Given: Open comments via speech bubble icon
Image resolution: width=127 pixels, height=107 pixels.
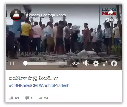Looking at the screenshot, I should [x=27, y=98].
